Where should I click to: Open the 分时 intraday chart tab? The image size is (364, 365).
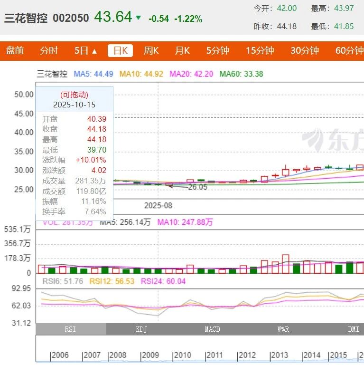(x=49, y=50)
